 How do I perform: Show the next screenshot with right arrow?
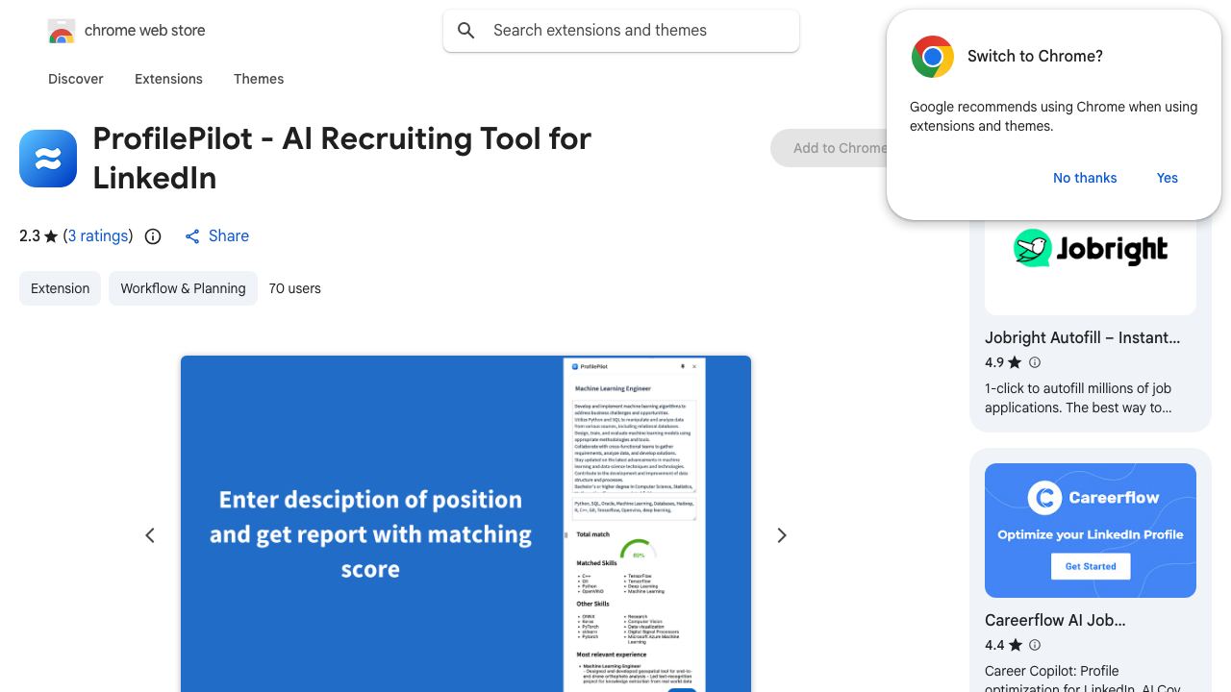tap(782, 535)
